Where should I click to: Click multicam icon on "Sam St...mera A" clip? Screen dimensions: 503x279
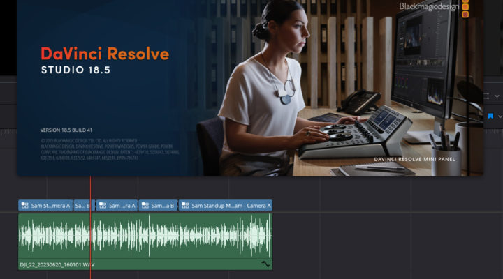click(24, 205)
